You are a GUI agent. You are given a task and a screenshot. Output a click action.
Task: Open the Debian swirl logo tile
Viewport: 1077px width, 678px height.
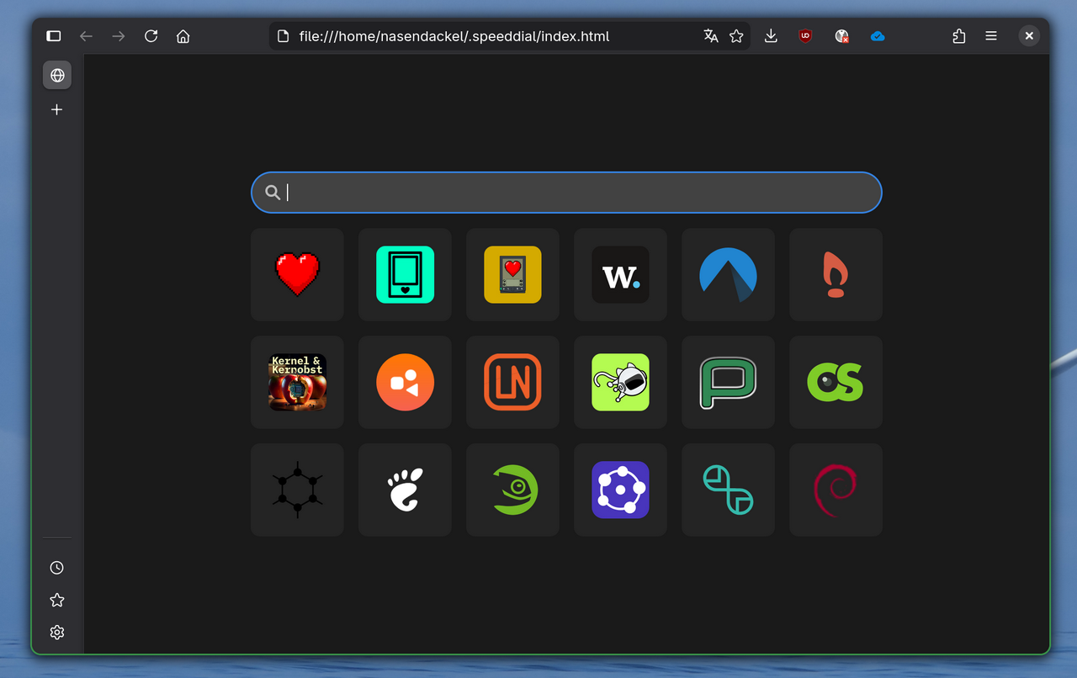(x=836, y=490)
